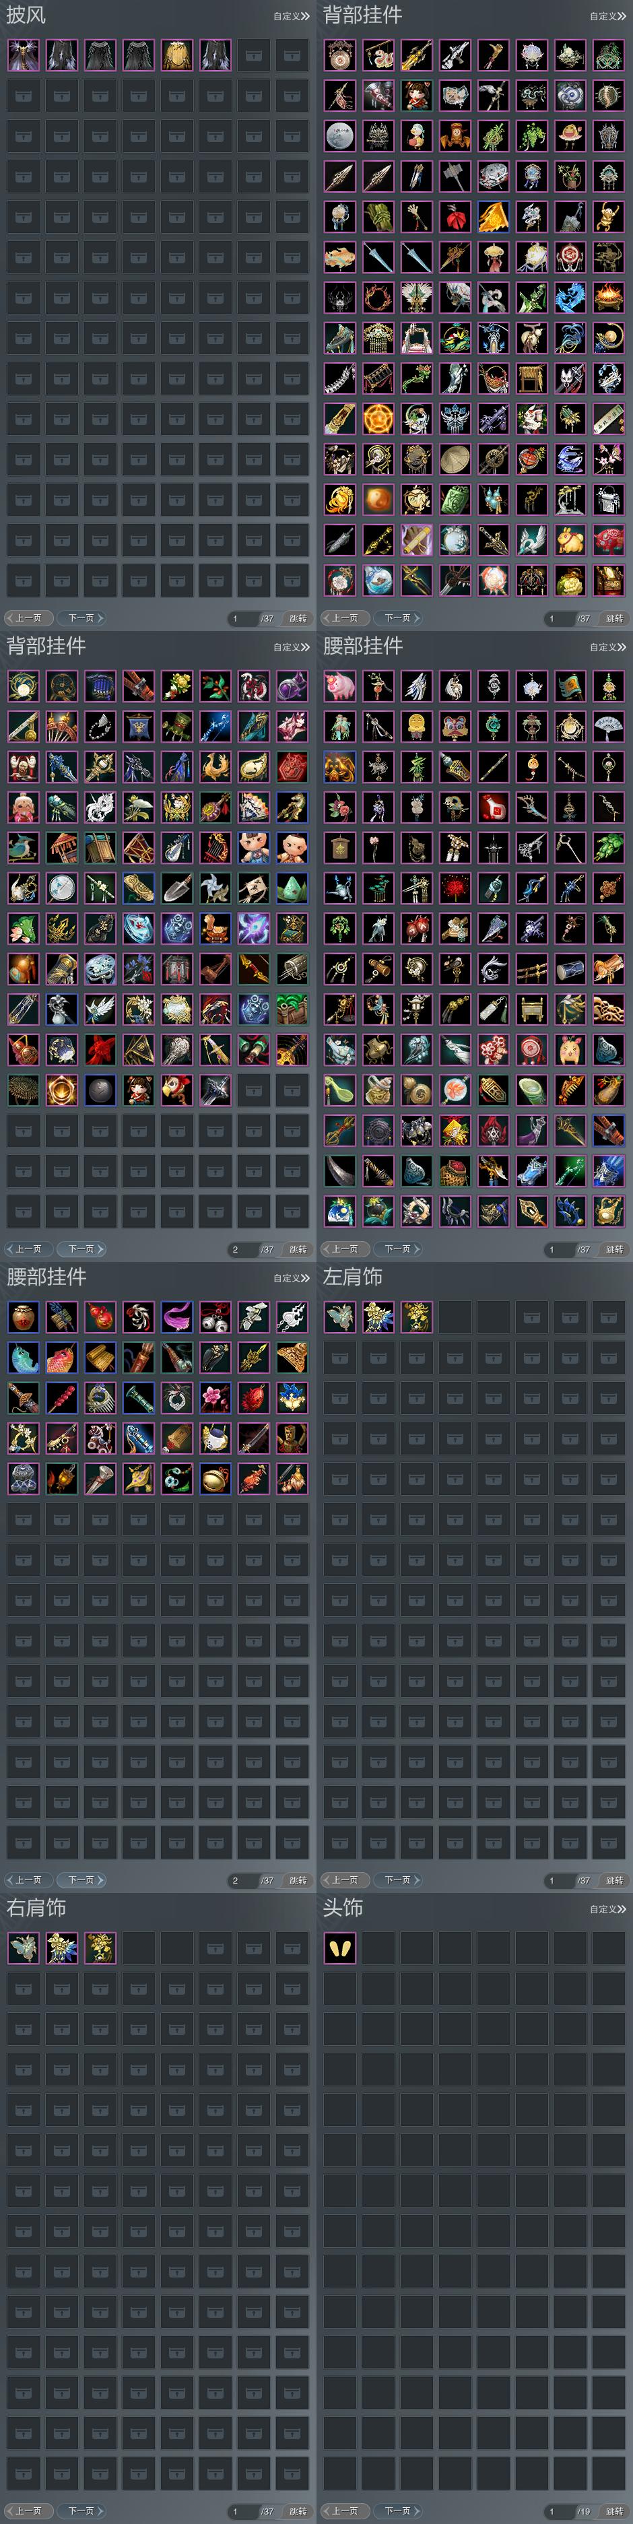
Task: Select the yellow slippers icon under 头饰
Action: coord(340,1948)
